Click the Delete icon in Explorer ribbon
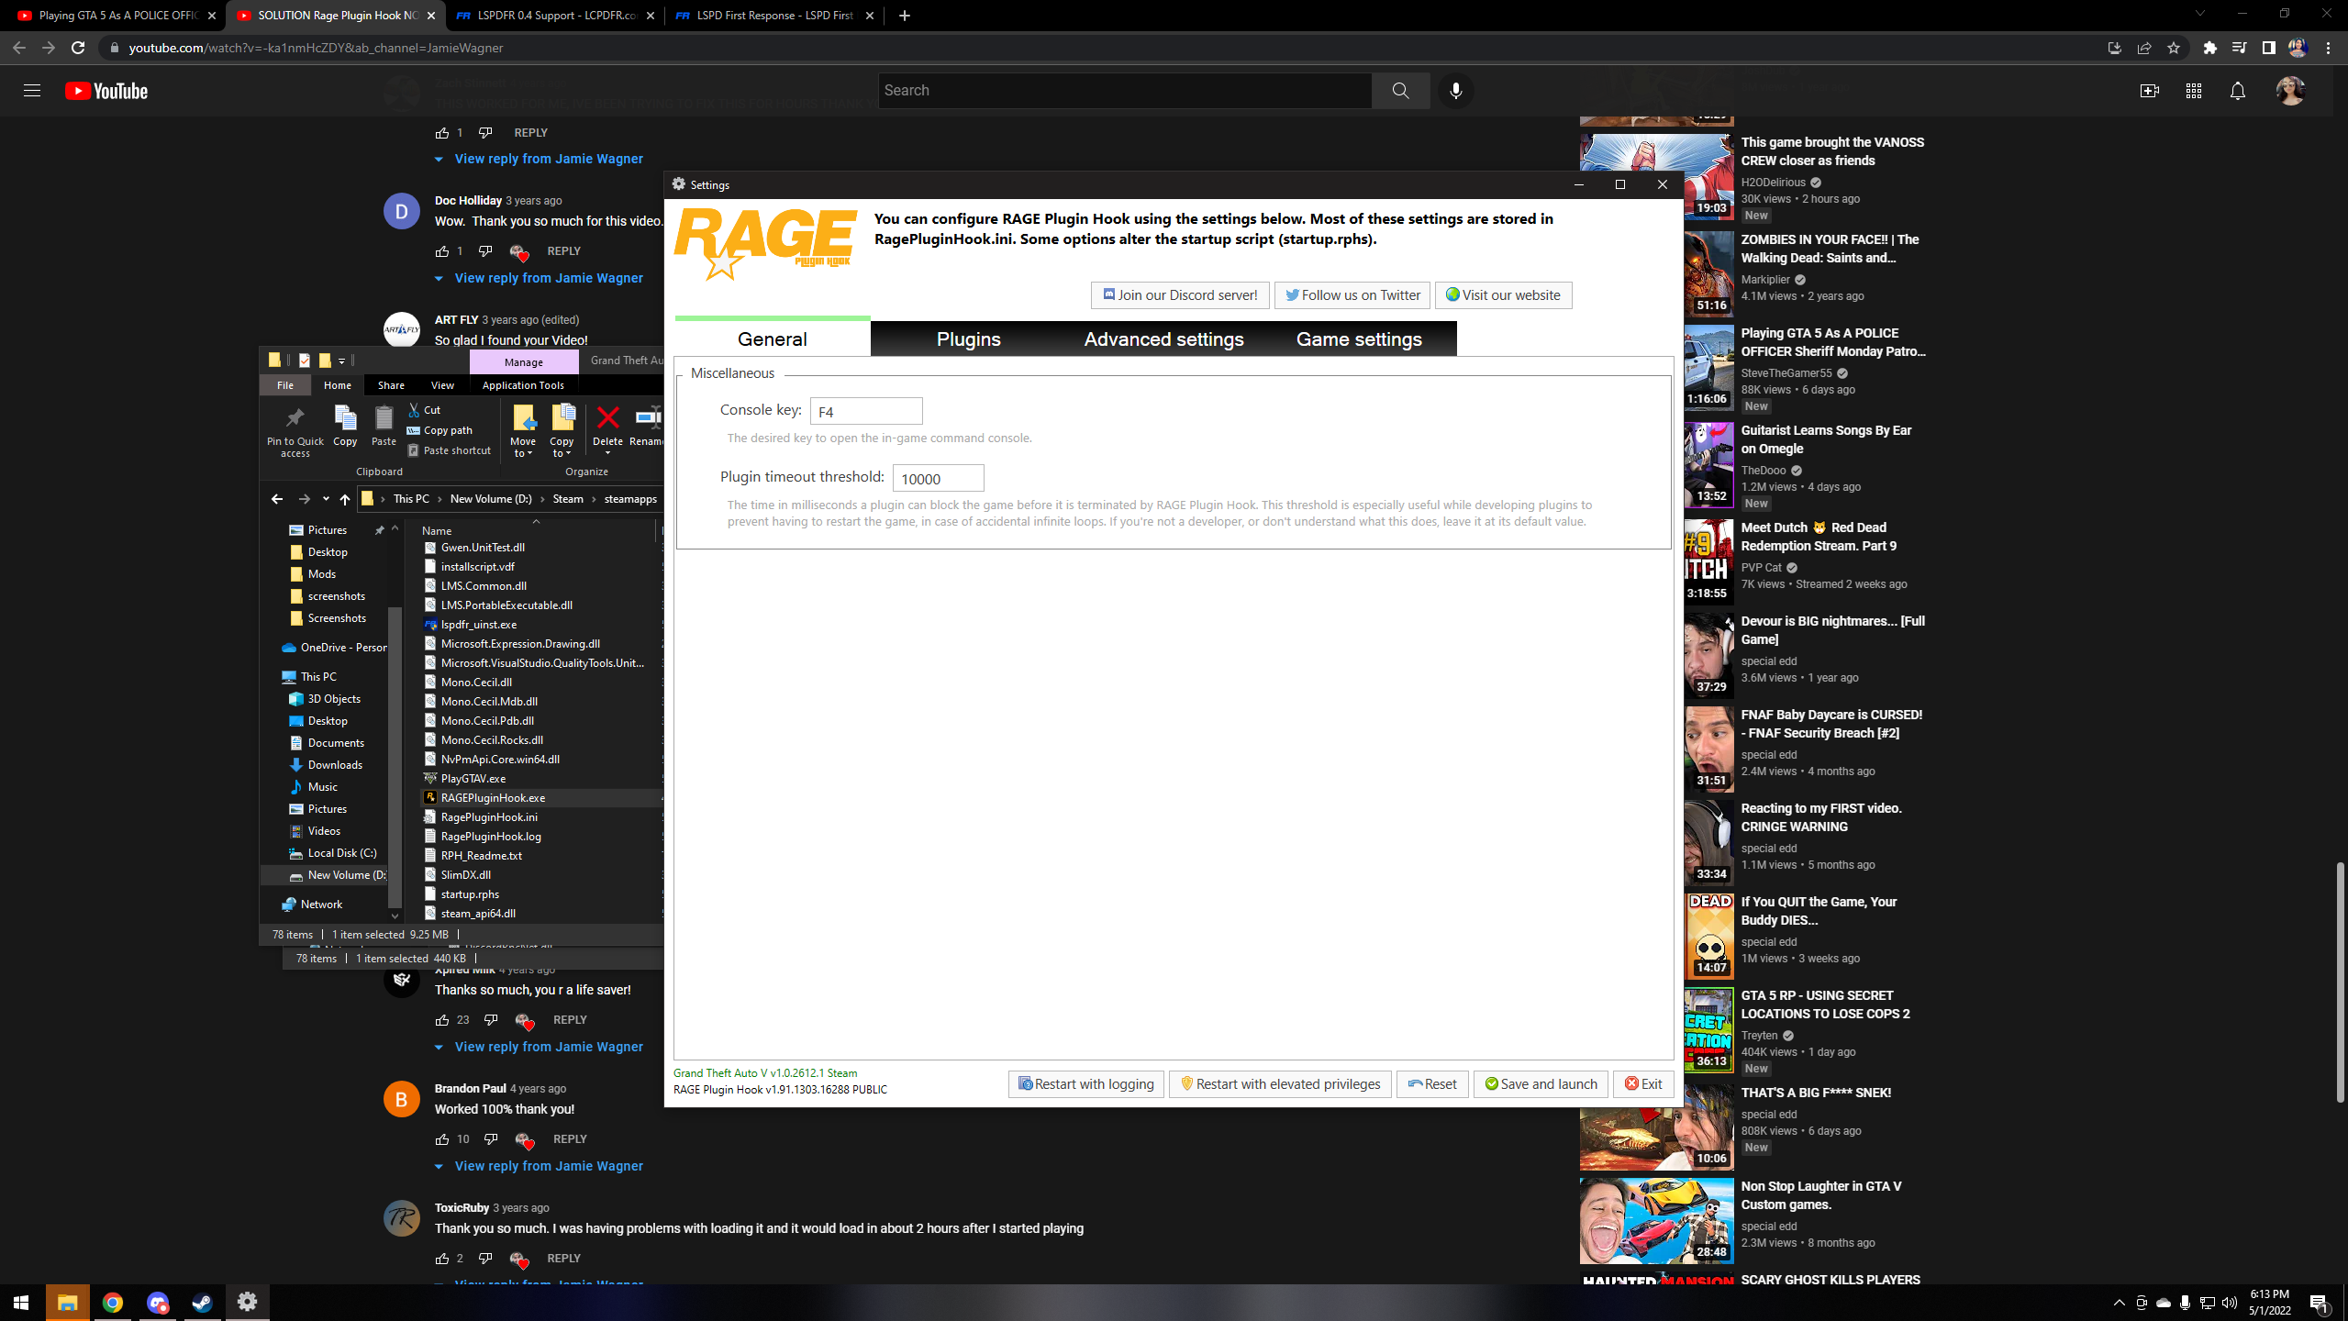2348x1321 pixels. (607, 419)
